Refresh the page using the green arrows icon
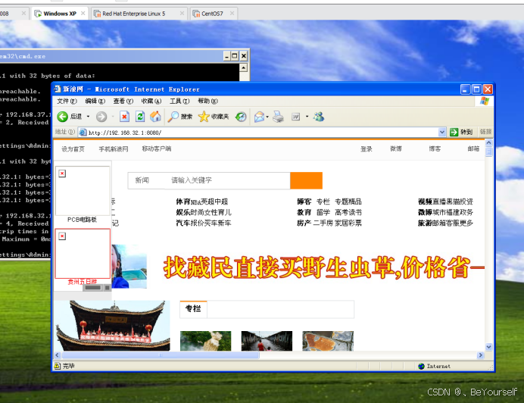The height and width of the screenshot is (403, 524). coord(140,117)
